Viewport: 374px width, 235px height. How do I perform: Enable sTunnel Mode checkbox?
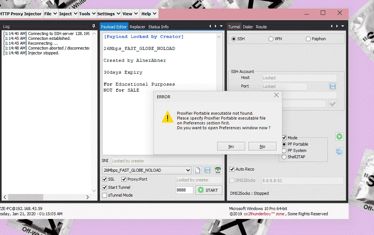point(104,195)
